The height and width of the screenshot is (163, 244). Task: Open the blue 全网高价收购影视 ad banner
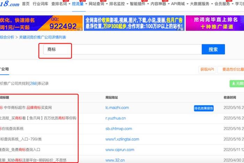point(134,23)
